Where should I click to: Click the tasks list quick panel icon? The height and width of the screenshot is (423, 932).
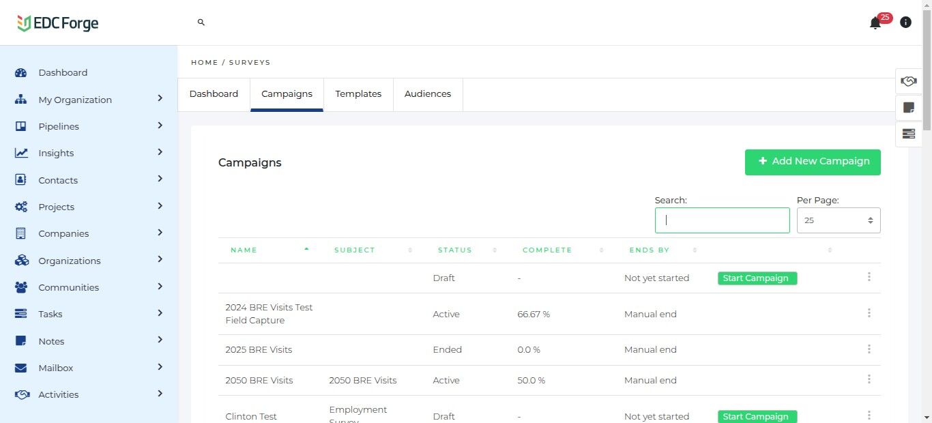click(x=908, y=134)
